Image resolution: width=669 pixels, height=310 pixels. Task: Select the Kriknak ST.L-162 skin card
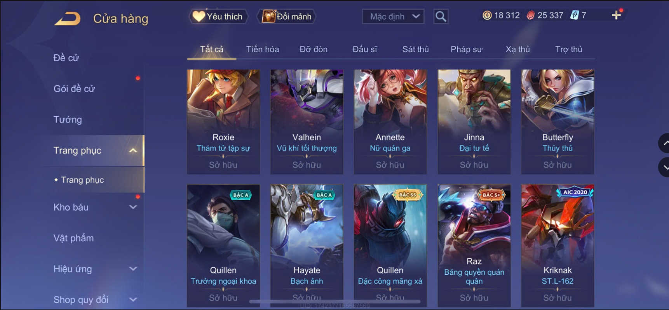click(557, 246)
